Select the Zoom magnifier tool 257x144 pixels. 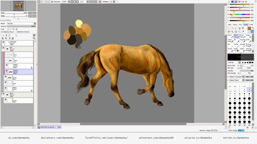point(233,32)
